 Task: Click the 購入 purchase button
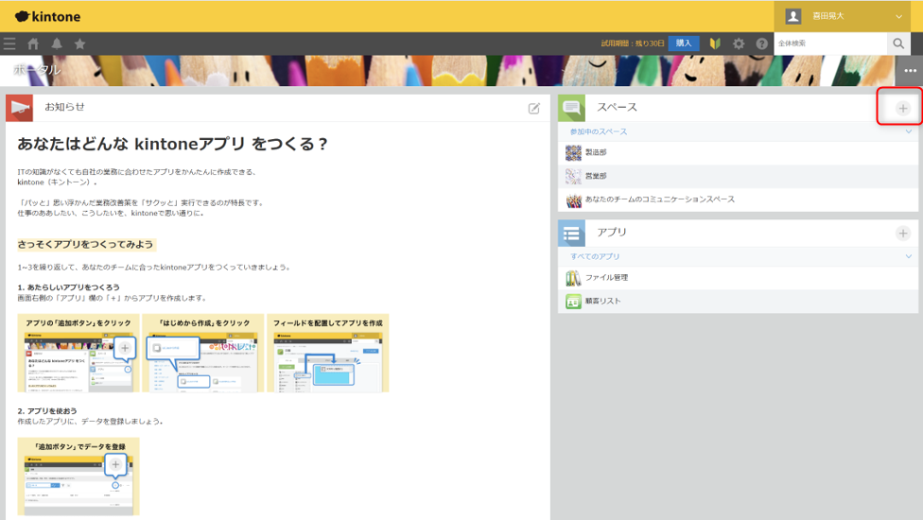click(x=683, y=43)
